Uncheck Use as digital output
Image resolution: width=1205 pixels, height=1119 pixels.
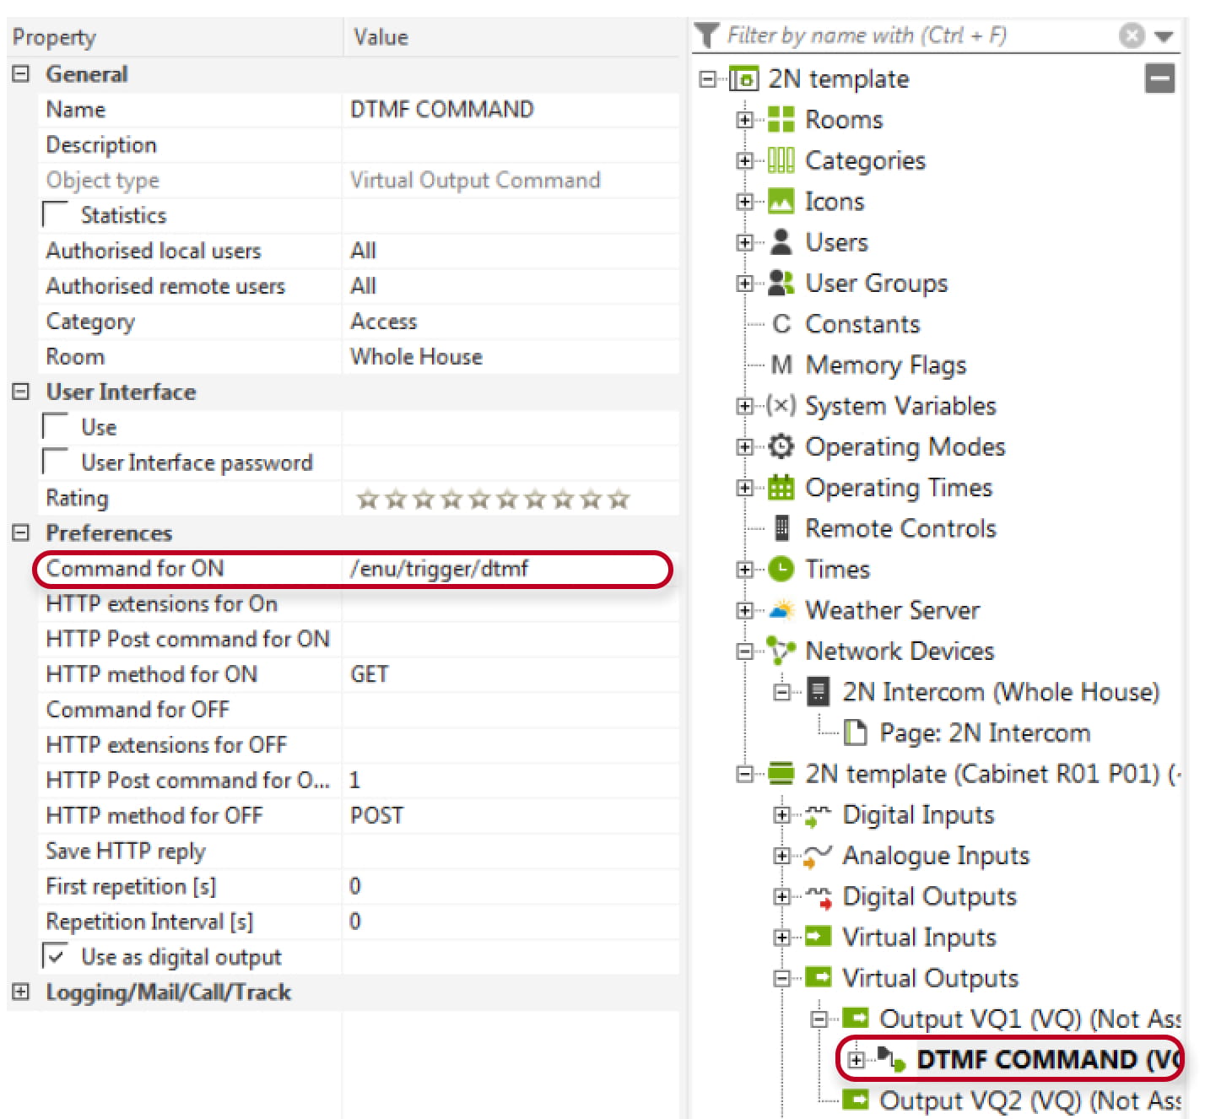tap(56, 956)
